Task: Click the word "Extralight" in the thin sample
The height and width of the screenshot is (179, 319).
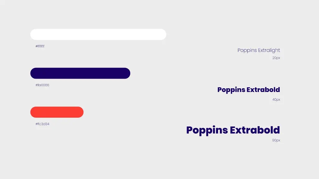Action: pyautogui.click(x=269, y=50)
